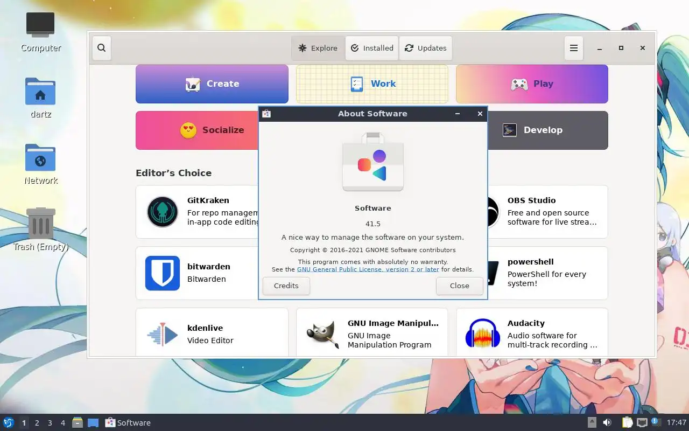Click the version number 41.5
This screenshot has height=431, width=689.
pyautogui.click(x=373, y=224)
